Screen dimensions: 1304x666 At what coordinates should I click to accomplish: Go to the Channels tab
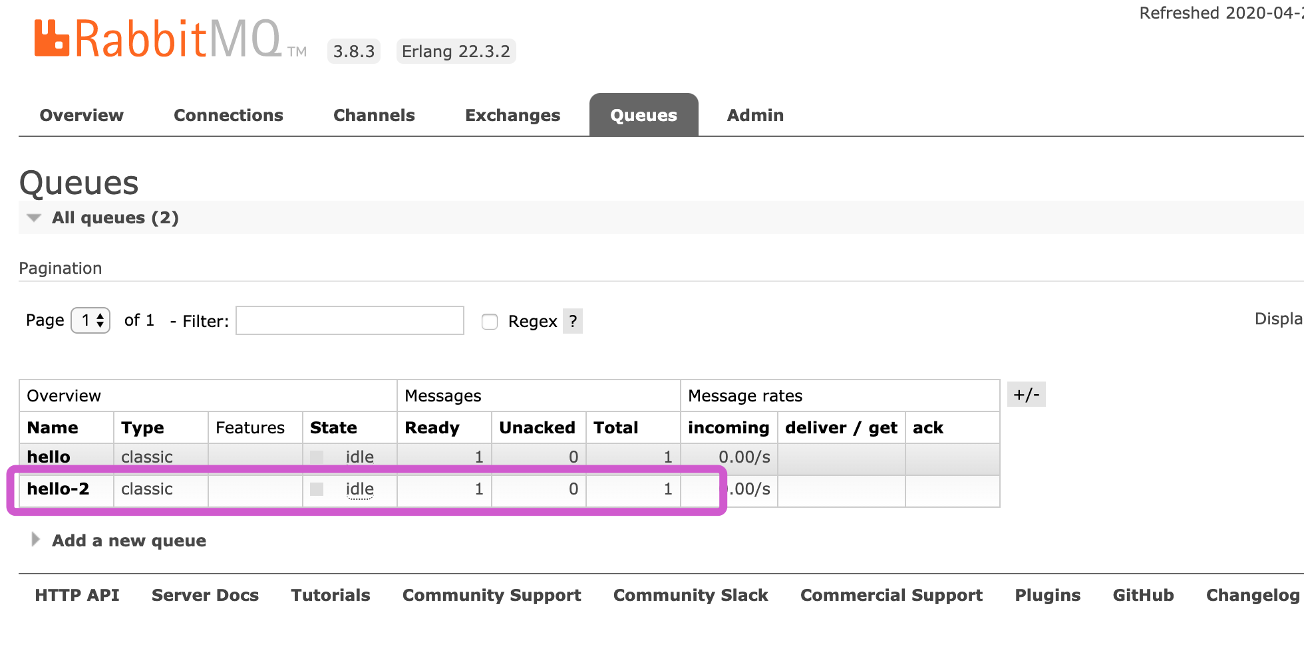point(374,116)
